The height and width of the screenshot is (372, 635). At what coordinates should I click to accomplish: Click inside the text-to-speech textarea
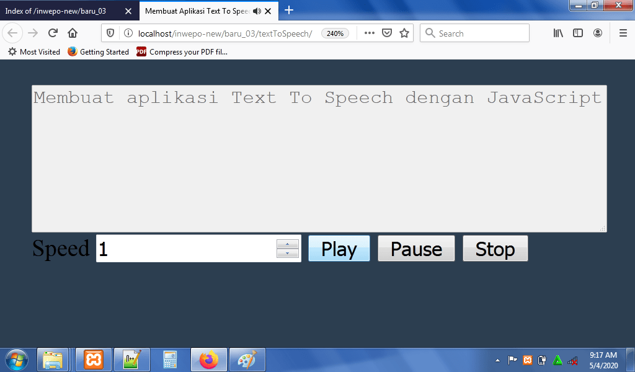(x=319, y=159)
